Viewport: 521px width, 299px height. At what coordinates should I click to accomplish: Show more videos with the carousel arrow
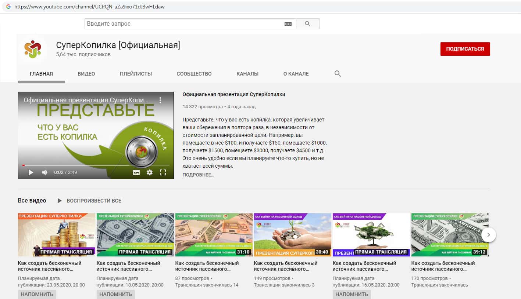click(x=489, y=235)
